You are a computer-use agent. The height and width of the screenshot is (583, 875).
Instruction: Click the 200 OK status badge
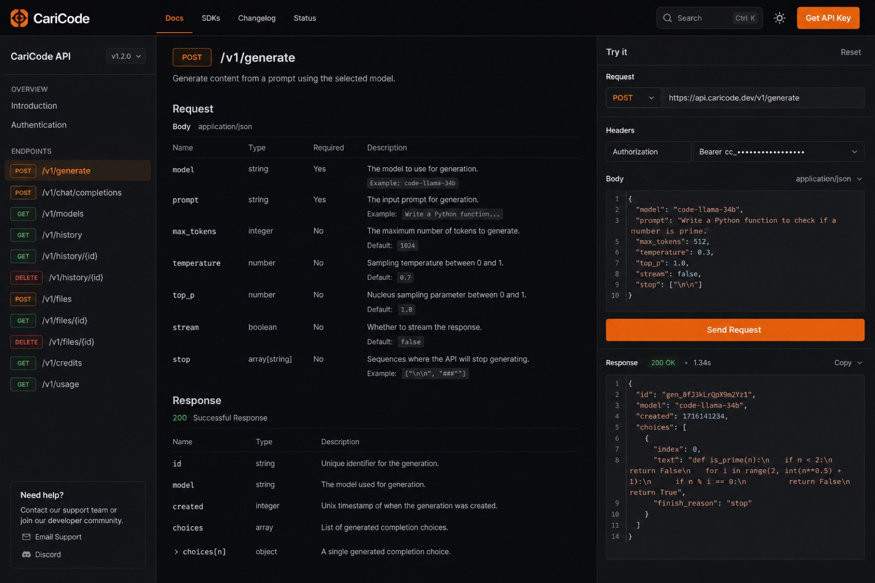[663, 363]
